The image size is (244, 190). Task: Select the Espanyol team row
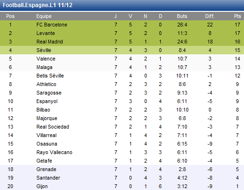(122, 101)
